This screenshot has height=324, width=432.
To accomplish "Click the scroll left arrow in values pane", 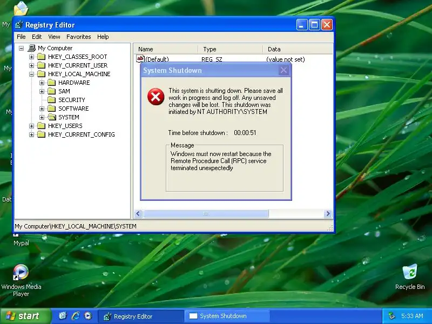I will point(139,213).
